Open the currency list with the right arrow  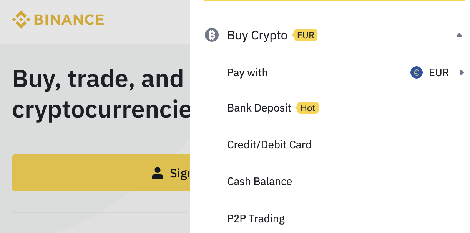(462, 72)
